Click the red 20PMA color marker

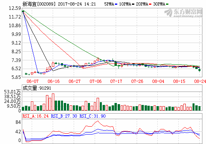click(150, 4)
